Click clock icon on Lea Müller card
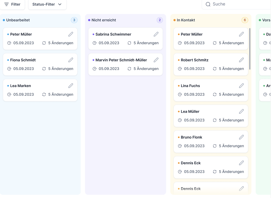Image resolution: width=271 pixels, height=198 pixels. pos(180,120)
